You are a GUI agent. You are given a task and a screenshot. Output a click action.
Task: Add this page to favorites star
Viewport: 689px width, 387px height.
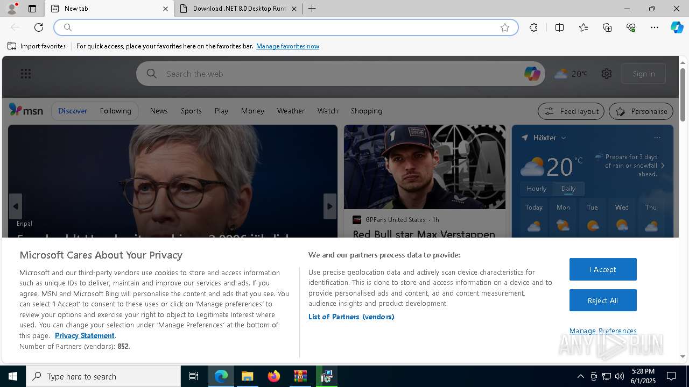[x=504, y=27]
